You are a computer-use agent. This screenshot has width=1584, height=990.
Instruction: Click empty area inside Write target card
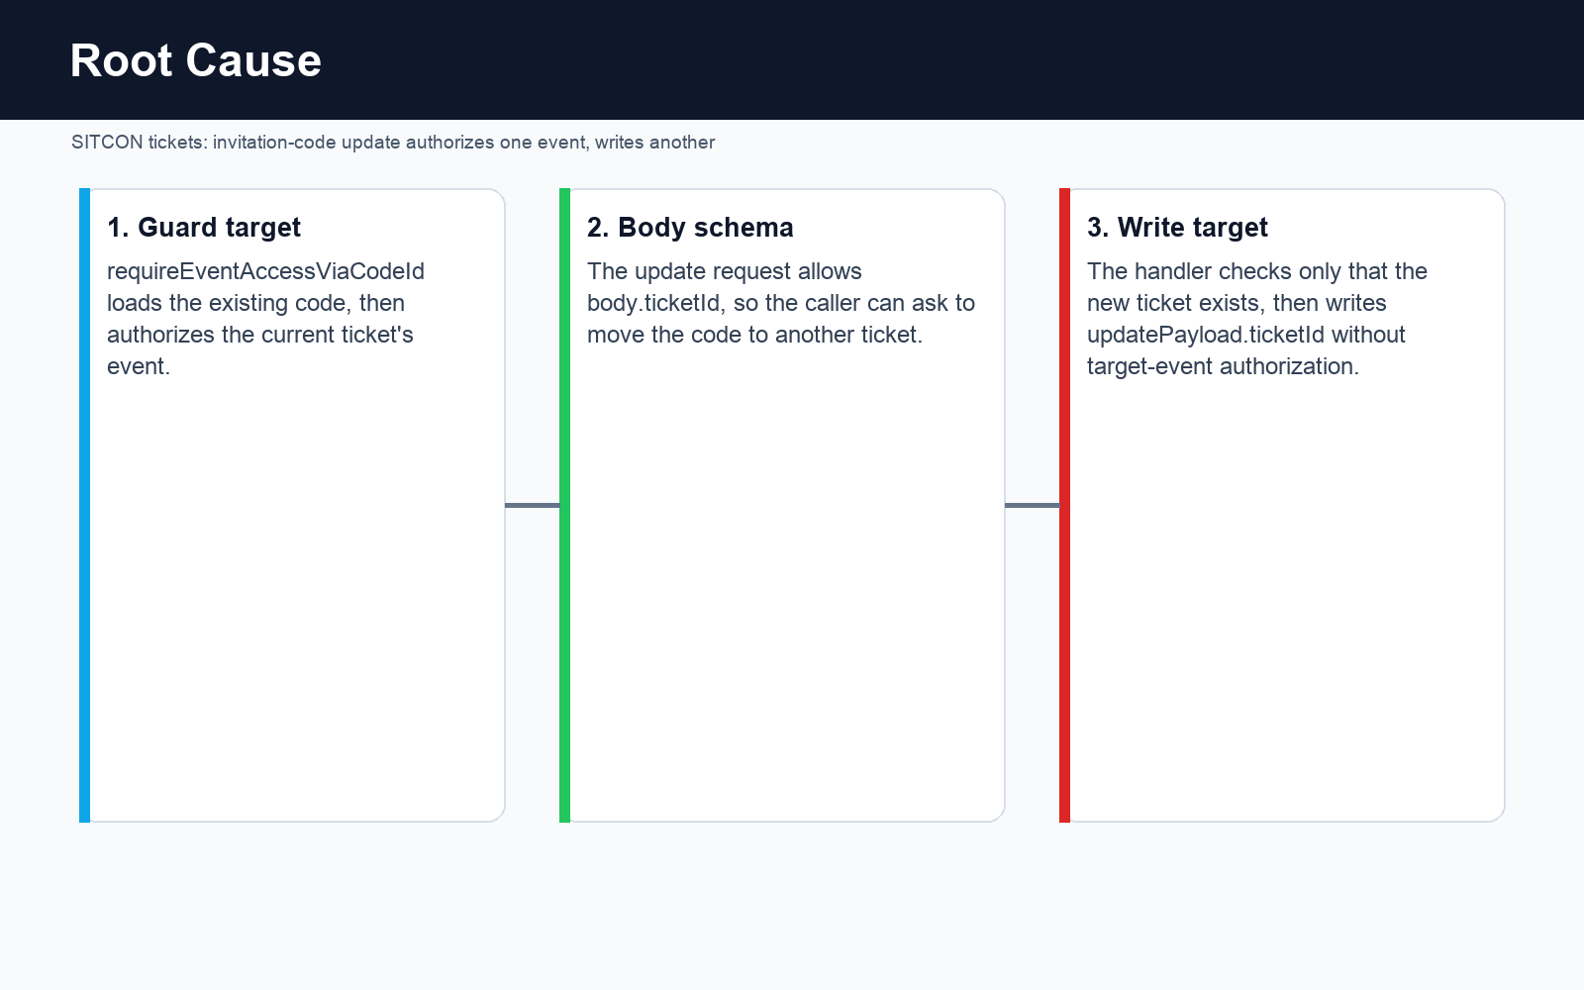pyautogui.click(x=1287, y=594)
